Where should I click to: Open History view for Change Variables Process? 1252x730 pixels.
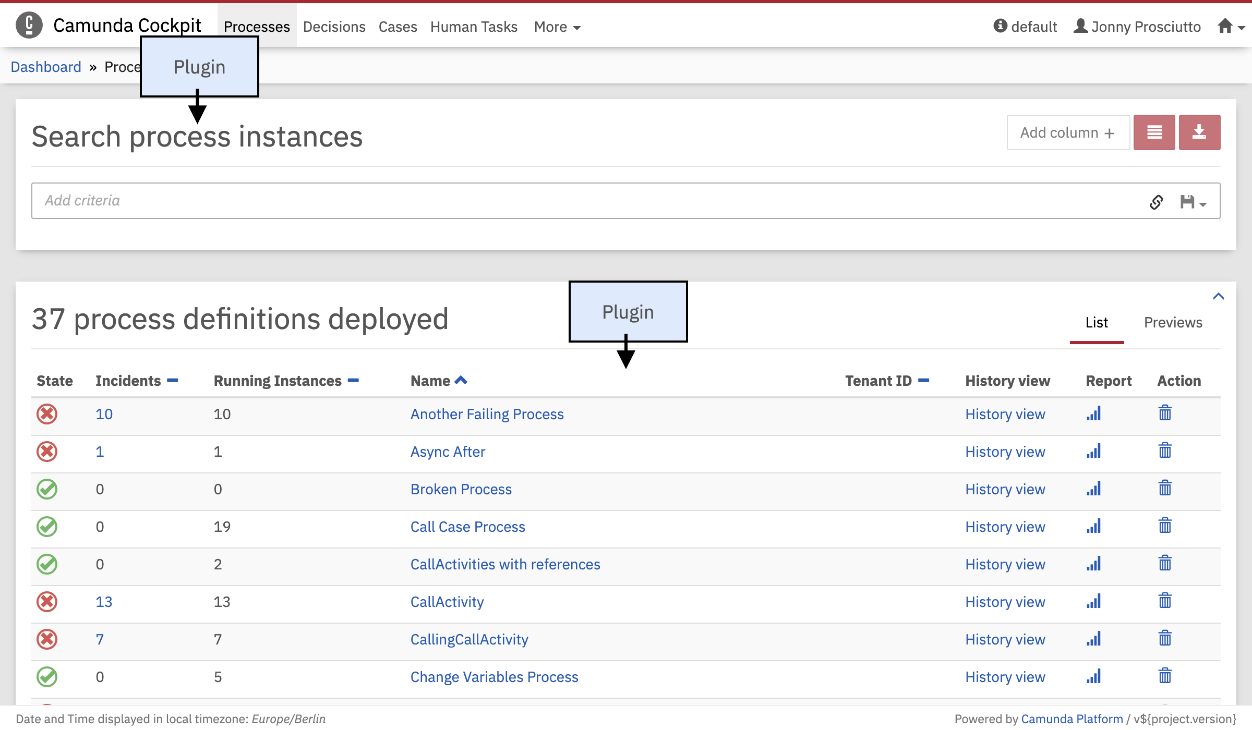tap(1005, 677)
